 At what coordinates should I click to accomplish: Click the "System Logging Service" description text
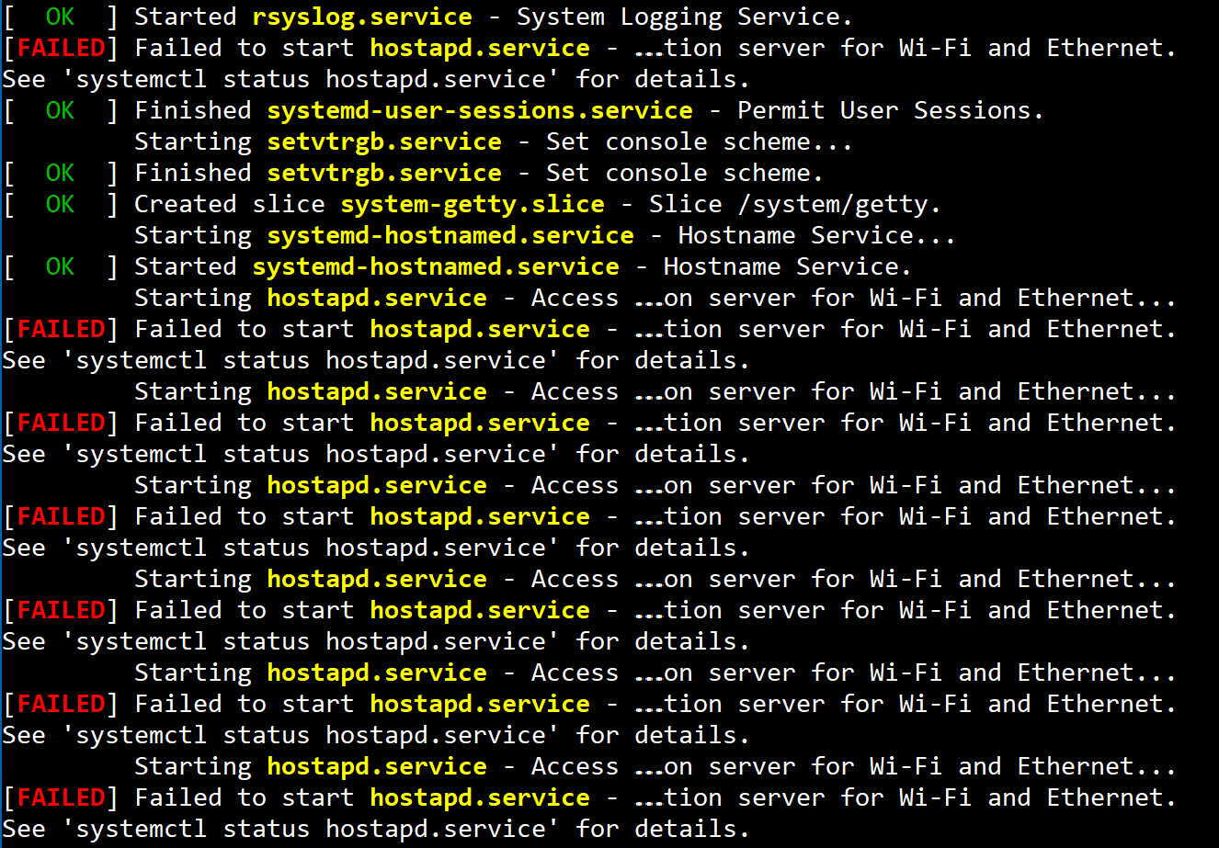pyautogui.click(x=684, y=17)
